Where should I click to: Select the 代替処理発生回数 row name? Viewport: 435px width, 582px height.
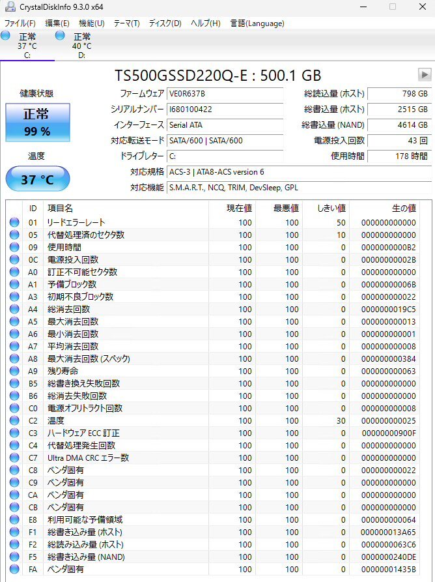[x=81, y=445]
